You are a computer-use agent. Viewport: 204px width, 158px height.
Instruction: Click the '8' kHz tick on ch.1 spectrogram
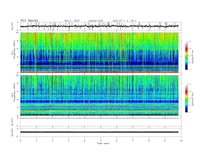pos(18,41)
